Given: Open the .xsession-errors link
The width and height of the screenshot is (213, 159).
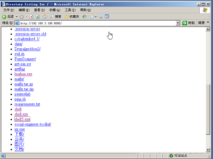Looking at the screenshot, I should tap(27, 29).
